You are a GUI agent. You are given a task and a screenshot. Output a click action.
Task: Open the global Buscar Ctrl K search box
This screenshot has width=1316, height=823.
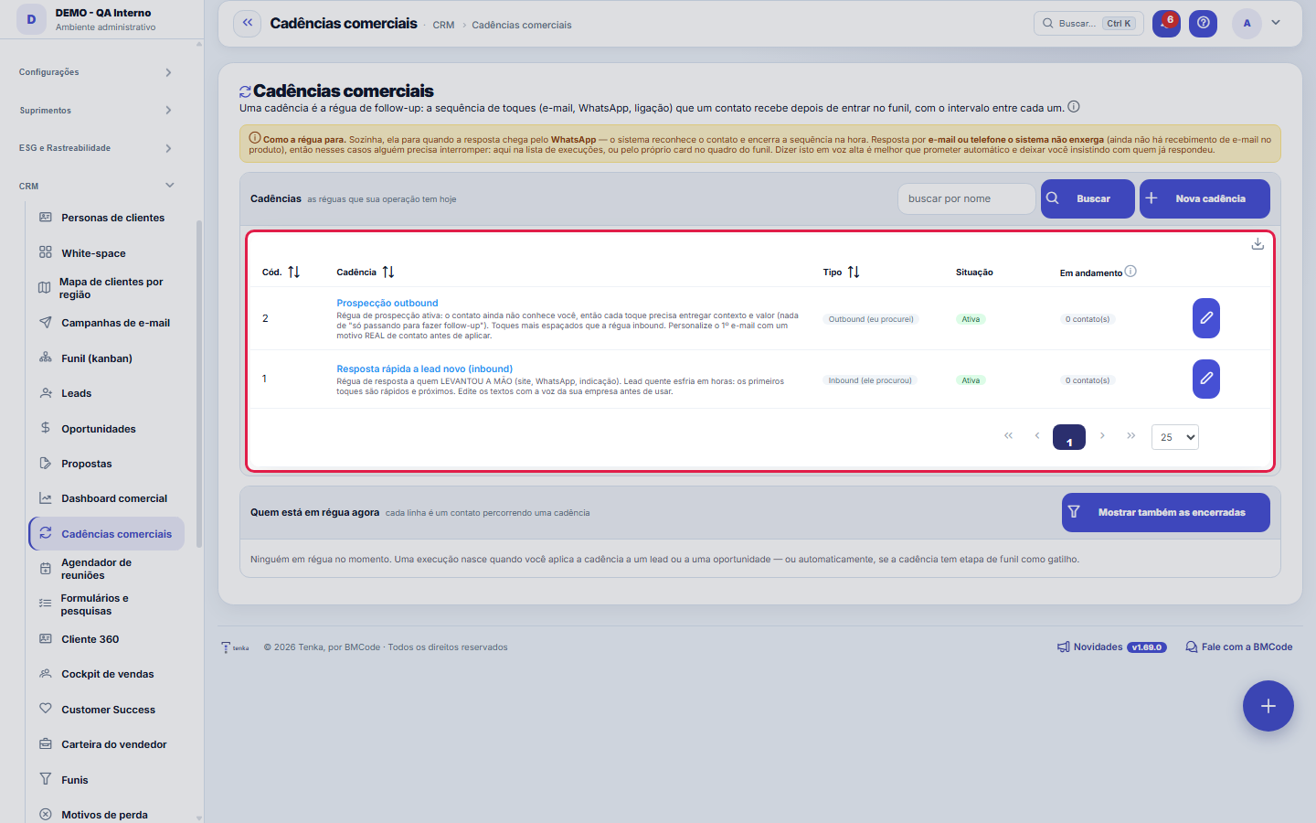click(1089, 24)
